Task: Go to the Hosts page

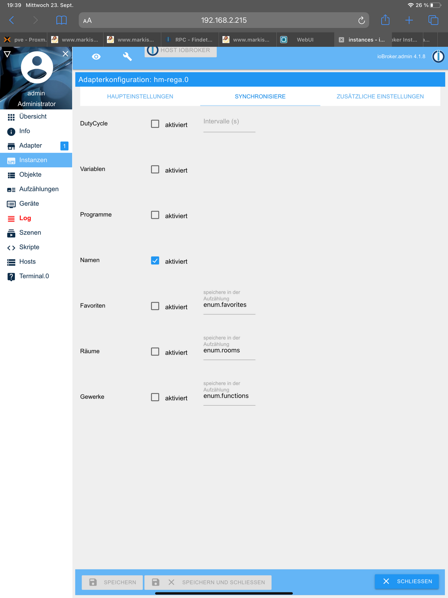Action: pos(36,261)
